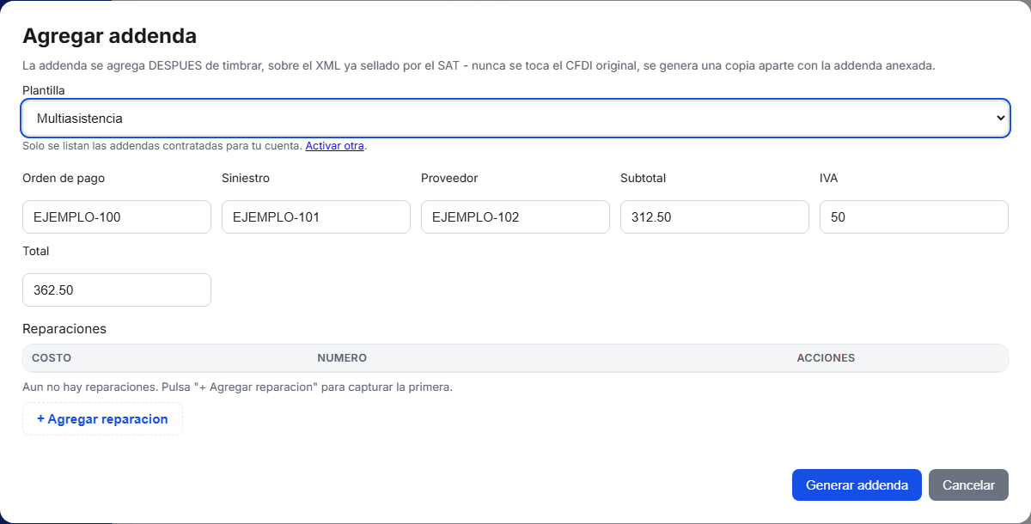Focus the IVA field showing 50
The height and width of the screenshot is (524, 1031).
pyautogui.click(x=914, y=217)
